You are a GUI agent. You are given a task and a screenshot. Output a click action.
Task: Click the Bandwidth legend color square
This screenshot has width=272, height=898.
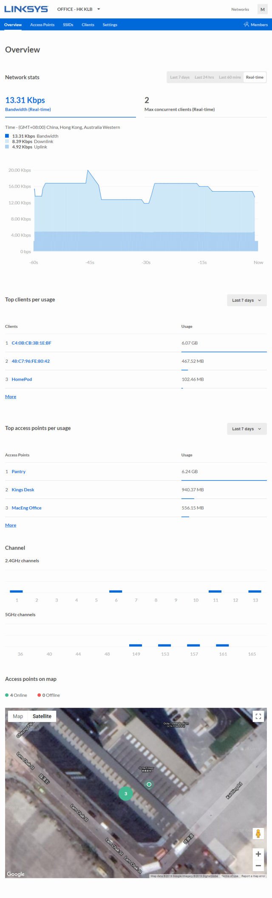point(7,136)
